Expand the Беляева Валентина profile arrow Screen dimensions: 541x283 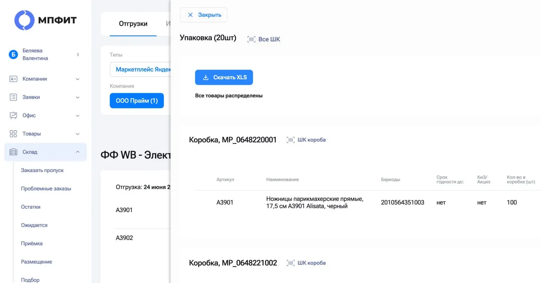click(x=78, y=54)
